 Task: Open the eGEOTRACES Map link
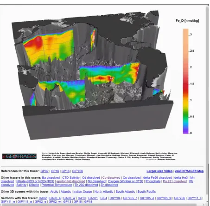pos(189,171)
